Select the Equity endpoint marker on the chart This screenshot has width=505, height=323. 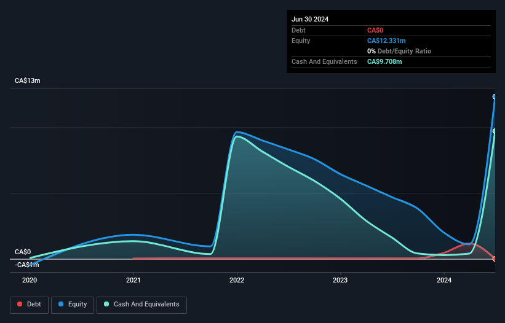pyautogui.click(x=495, y=97)
